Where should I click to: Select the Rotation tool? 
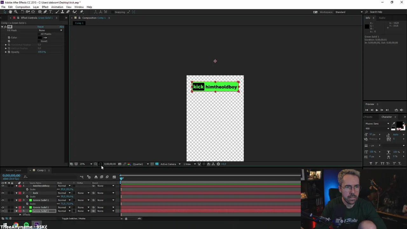point(23,12)
